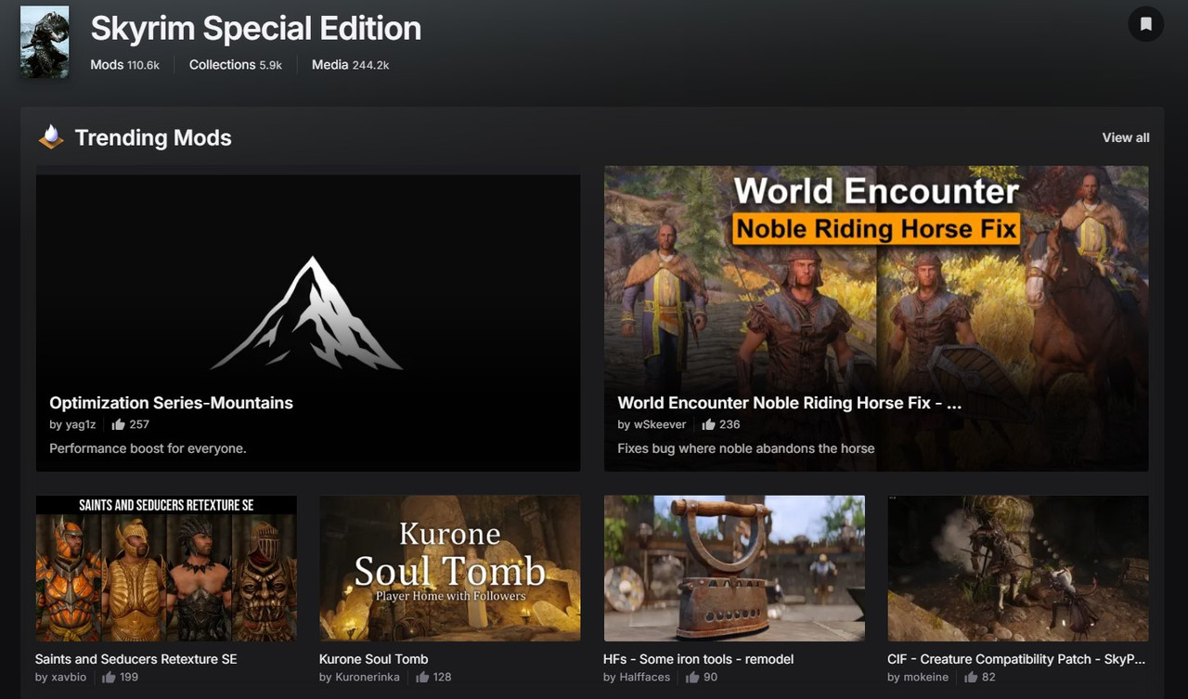Screen dimensions: 1188x699
Task: Click 'Fixes bug where noble abandons the horse' text
Action: [746, 448]
